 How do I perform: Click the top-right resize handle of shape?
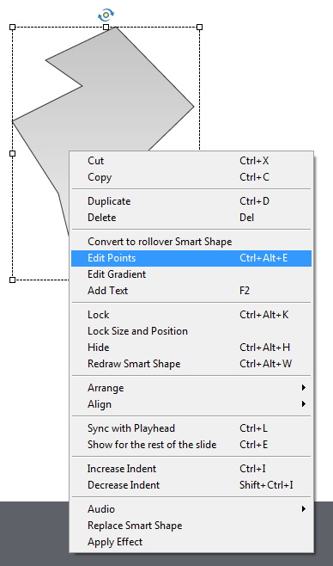199,27
